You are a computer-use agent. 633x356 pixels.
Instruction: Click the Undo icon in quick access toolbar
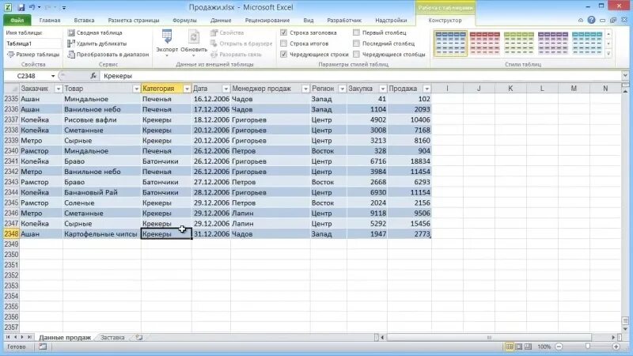click(x=32, y=7)
